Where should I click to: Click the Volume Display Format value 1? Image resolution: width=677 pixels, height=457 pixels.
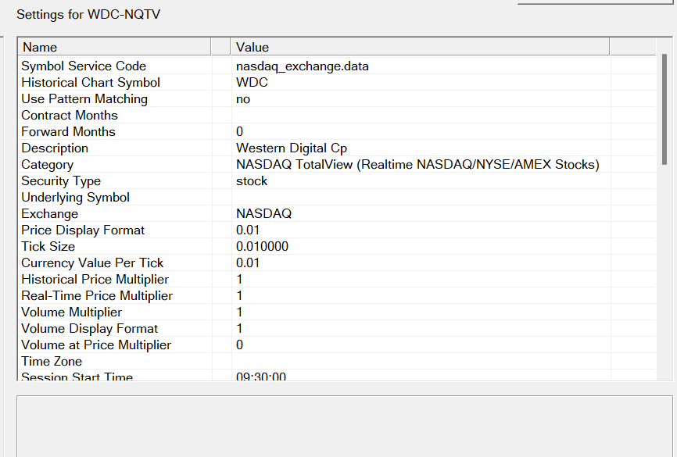pyautogui.click(x=240, y=328)
